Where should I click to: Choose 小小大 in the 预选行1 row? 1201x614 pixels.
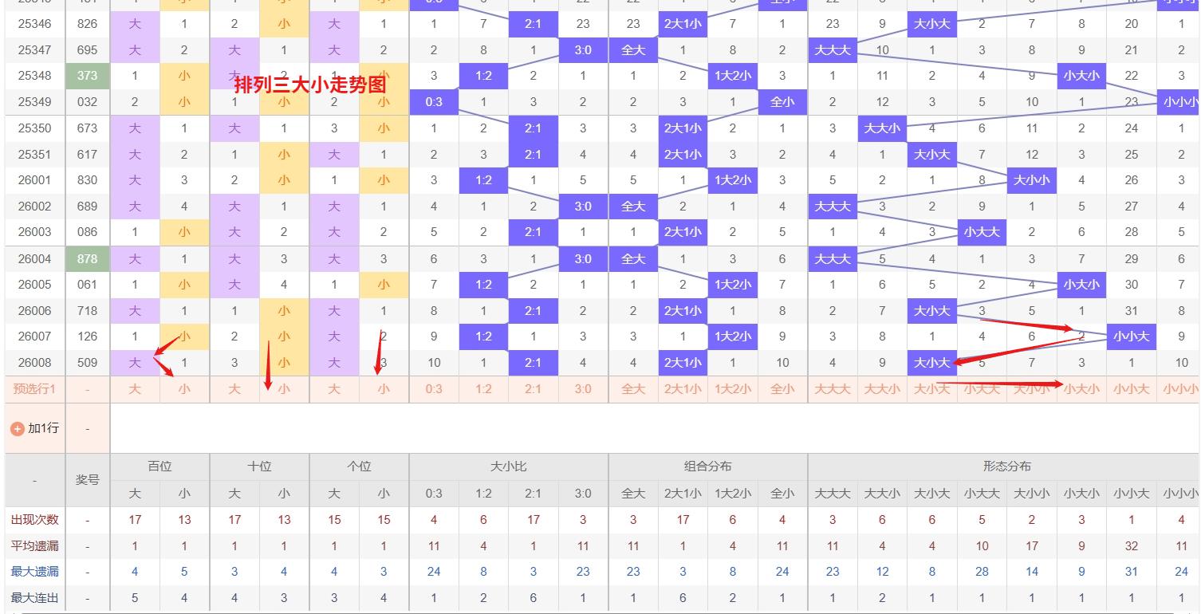tap(1131, 389)
